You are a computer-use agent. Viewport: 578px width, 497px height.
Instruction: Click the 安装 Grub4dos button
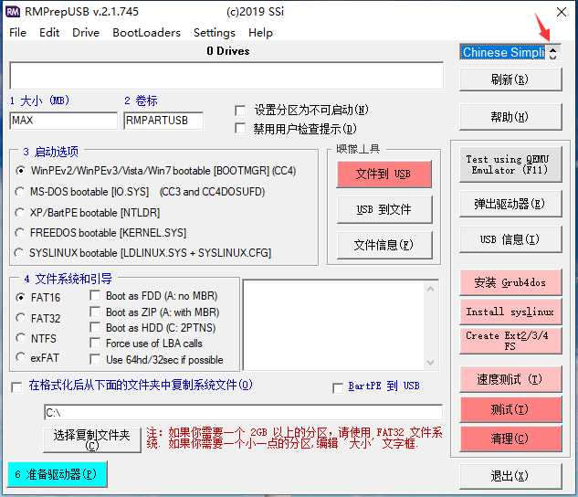pos(509,283)
